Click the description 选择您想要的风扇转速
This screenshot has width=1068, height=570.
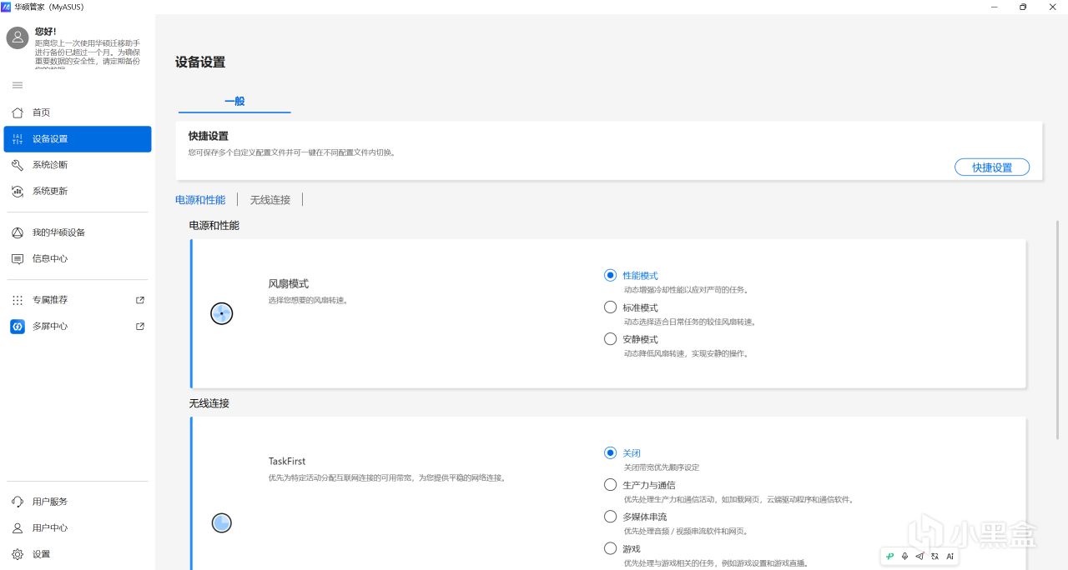[x=308, y=300]
